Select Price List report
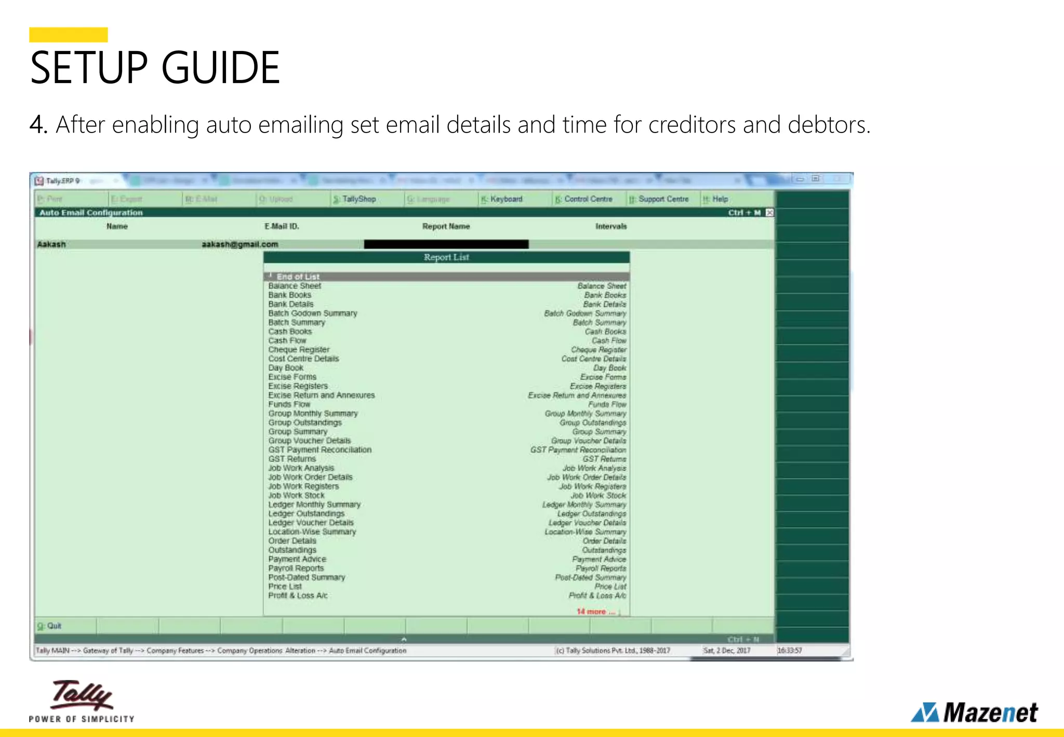This screenshot has width=1064, height=737. [x=446, y=586]
